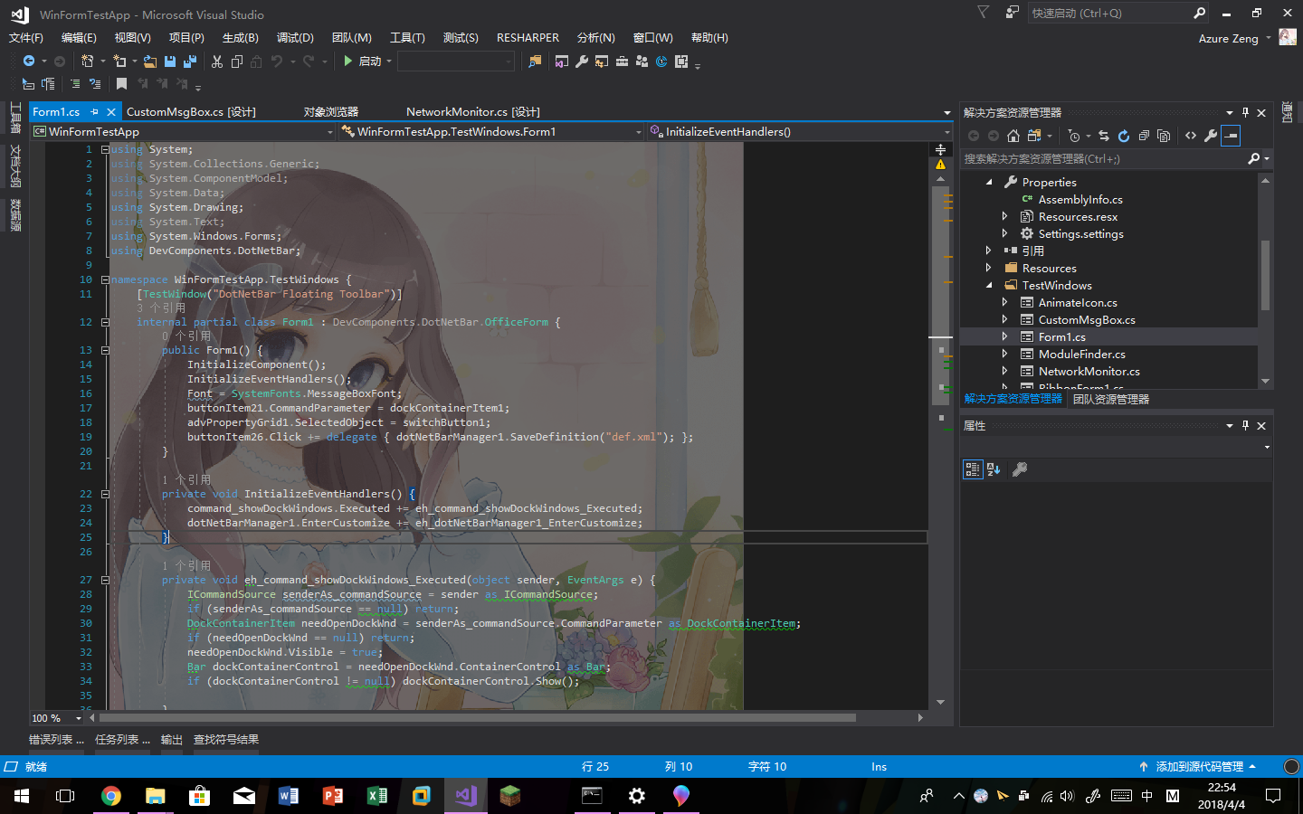1303x814 pixels.
Task: Expand the Resources folder node
Action: coord(989,268)
